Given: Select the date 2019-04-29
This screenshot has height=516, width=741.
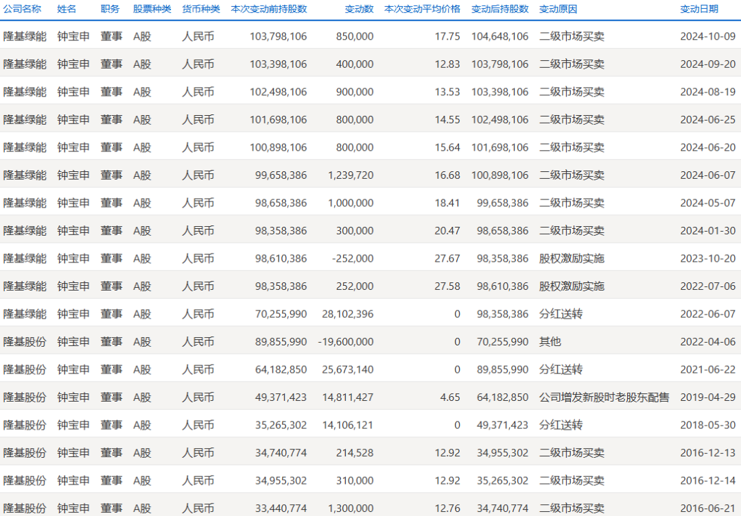Looking at the screenshot, I should [708, 397].
